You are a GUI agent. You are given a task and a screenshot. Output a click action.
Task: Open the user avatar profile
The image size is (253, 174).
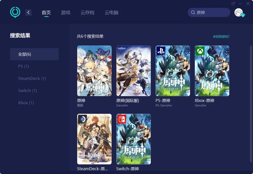(x=238, y=13)
